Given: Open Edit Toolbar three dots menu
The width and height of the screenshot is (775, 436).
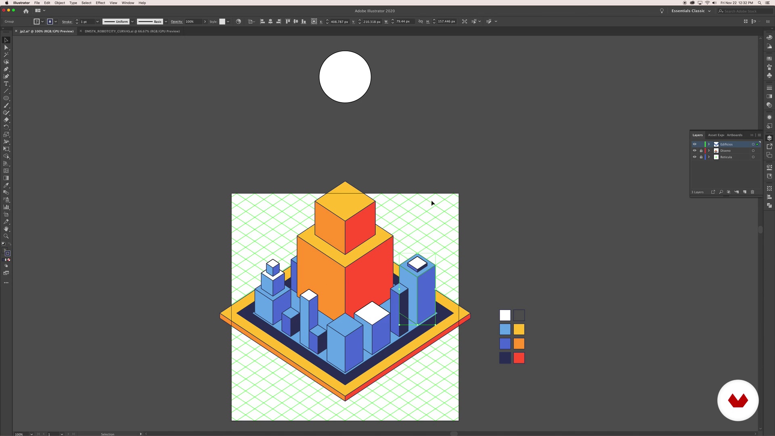Looking at the screenshot, I should pyautogui.click(x=6, y=283).
